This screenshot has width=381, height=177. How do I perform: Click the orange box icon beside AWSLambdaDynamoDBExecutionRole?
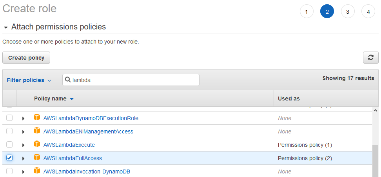(x=37, y=118)
